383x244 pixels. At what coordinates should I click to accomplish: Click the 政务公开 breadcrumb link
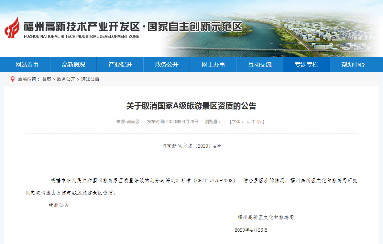[x=66, y=79]
